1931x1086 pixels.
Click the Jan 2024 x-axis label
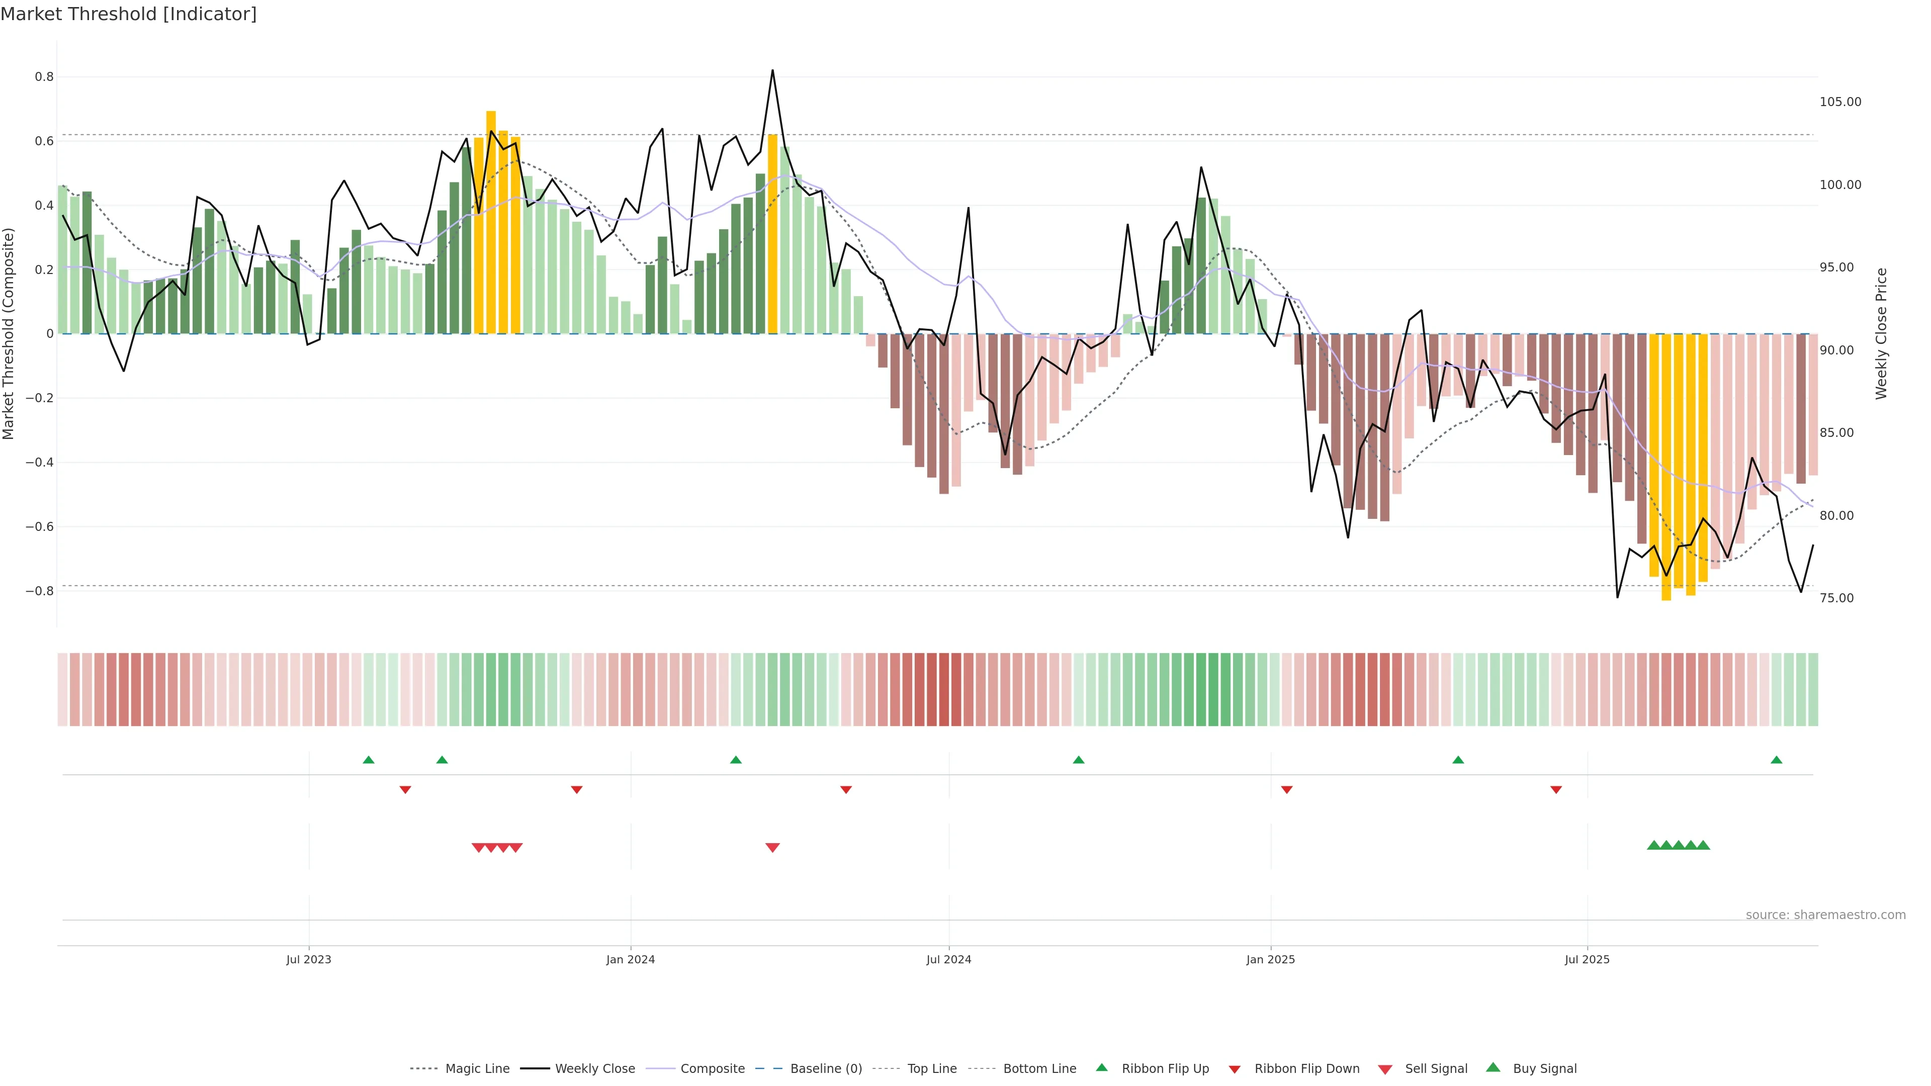[x=631, y=959]
